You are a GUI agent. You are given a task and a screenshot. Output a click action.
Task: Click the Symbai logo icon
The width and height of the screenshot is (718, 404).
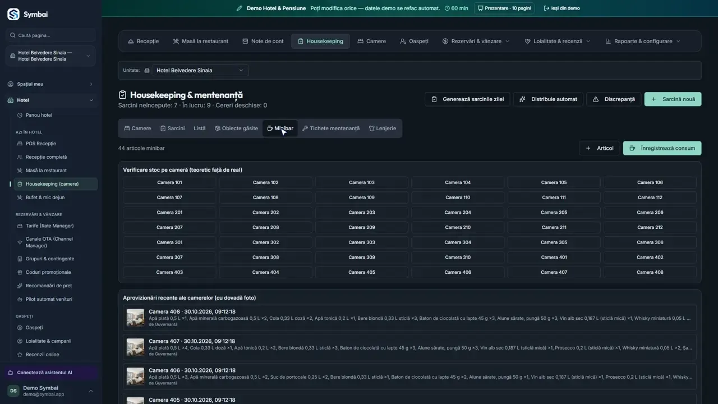point(13,14)
